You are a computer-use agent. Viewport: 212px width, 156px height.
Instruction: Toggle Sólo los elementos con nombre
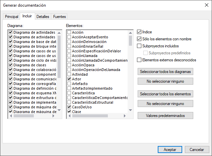click(x=140, y=39)
